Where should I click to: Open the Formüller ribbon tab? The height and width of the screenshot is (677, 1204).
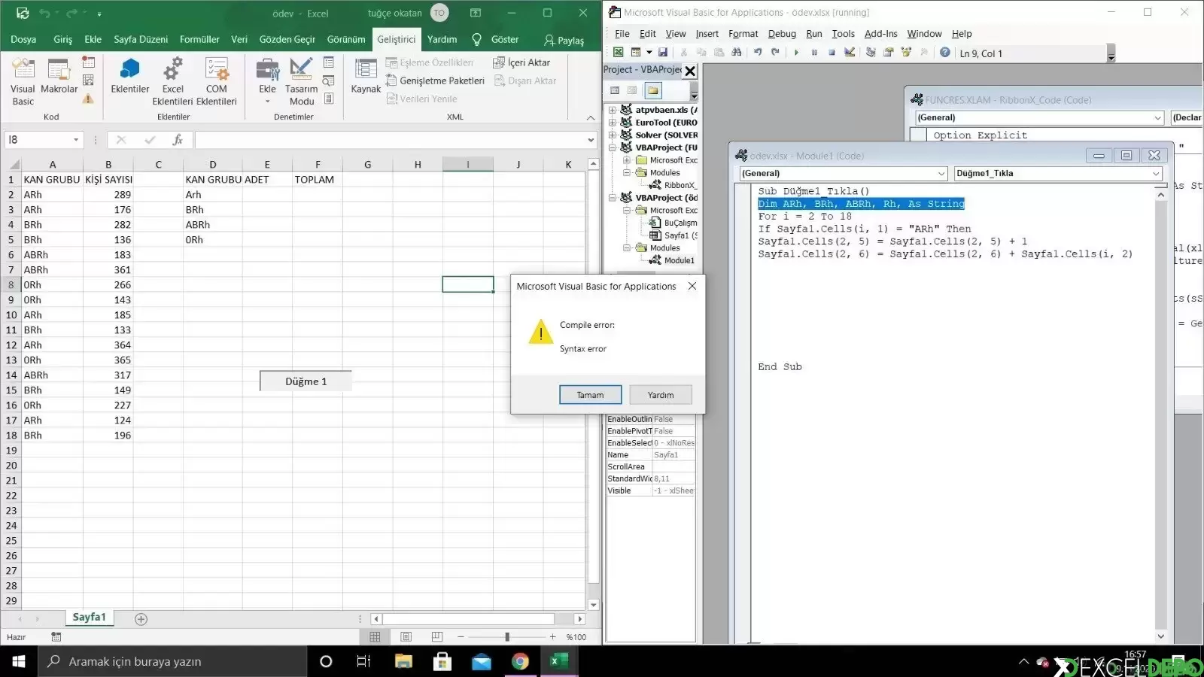click(x=199, y=39)
